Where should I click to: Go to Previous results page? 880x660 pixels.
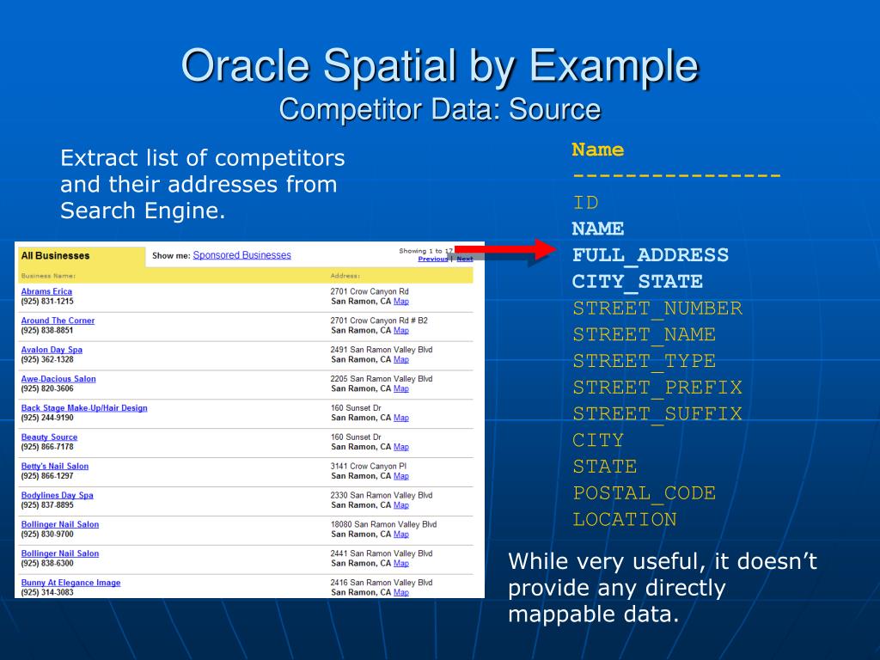tap(433, 259)
